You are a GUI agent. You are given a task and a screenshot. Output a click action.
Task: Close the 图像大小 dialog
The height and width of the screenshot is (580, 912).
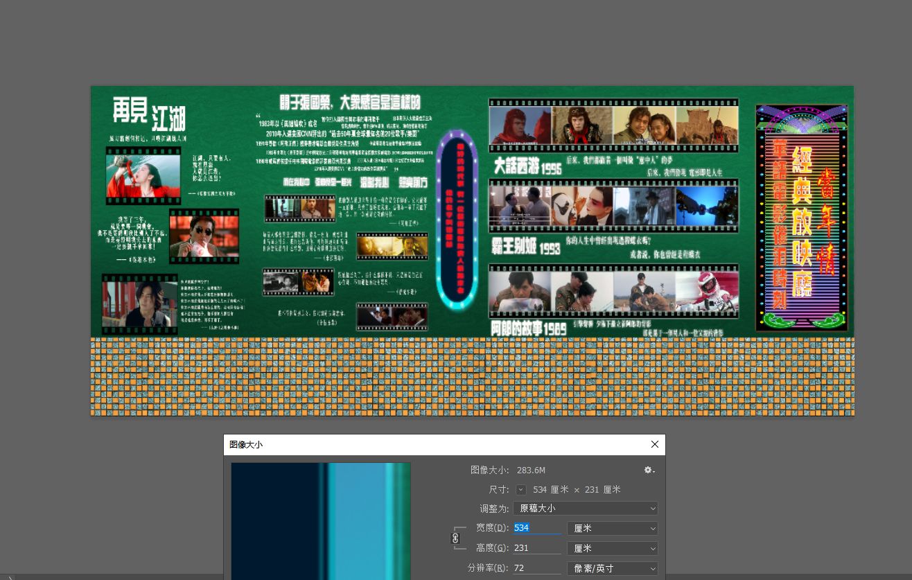(655, 444)
